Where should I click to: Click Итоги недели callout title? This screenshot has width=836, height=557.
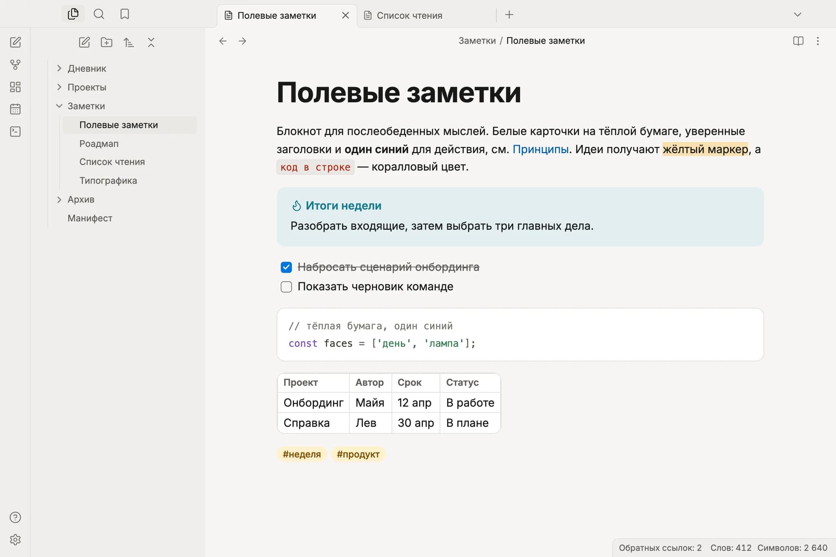(343, 206)
